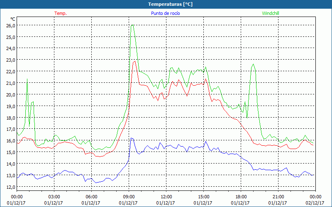Click the 21:00 time label on x-axis
The height and width of the screenshot is (207, 332).
pos(278,197)
